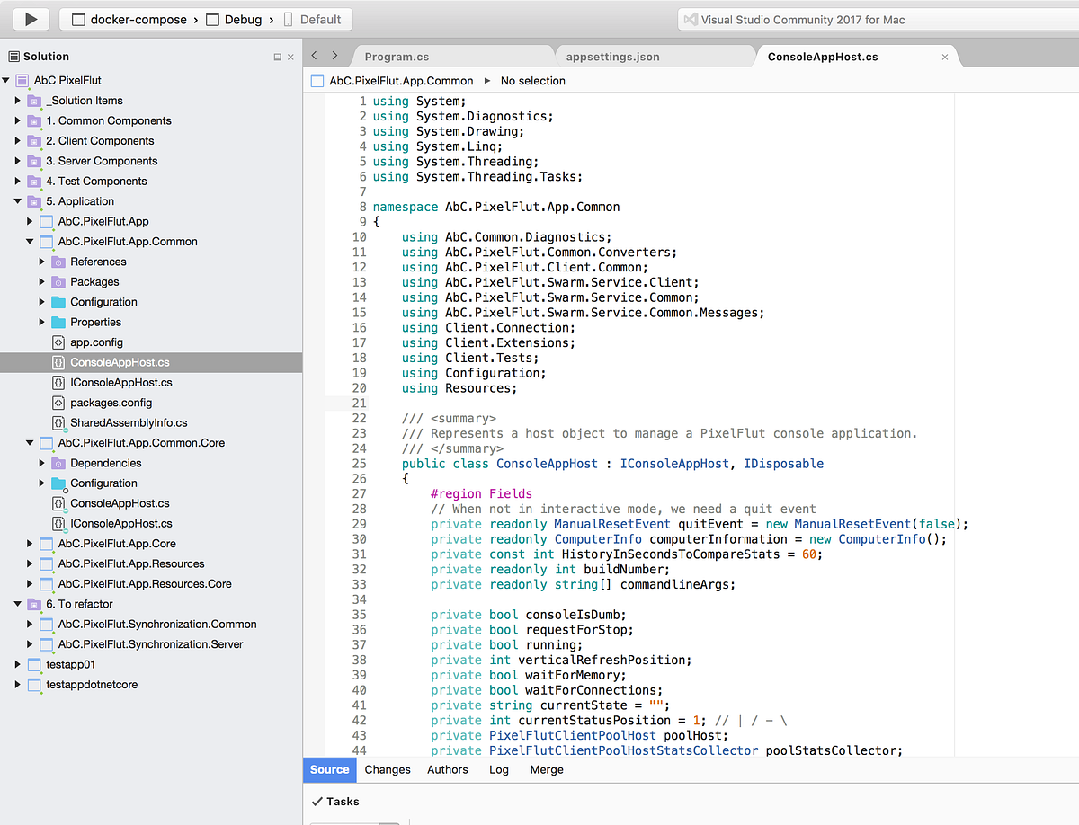
Task: Open the Tasks pad
Action: pyautogui.click(x=335, y=802)
